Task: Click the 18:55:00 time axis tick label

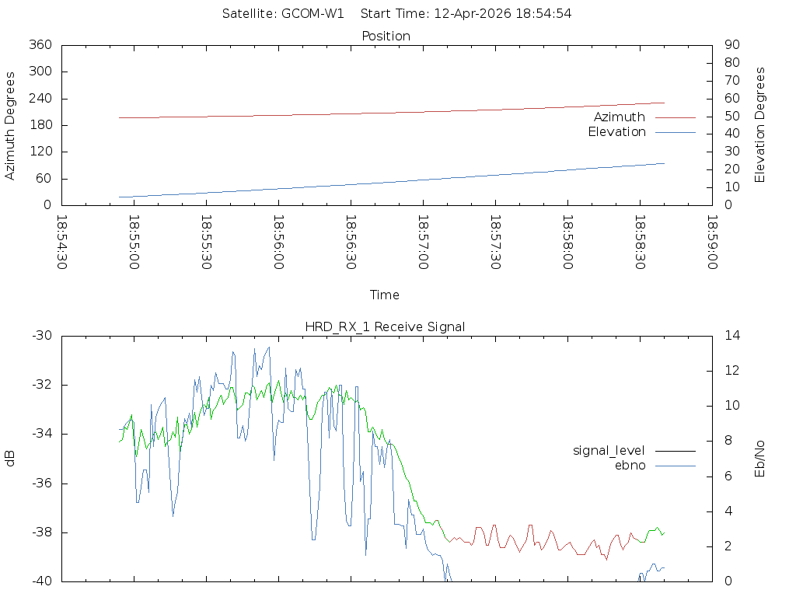Action: pyautogui.click(x=134, y=242)
